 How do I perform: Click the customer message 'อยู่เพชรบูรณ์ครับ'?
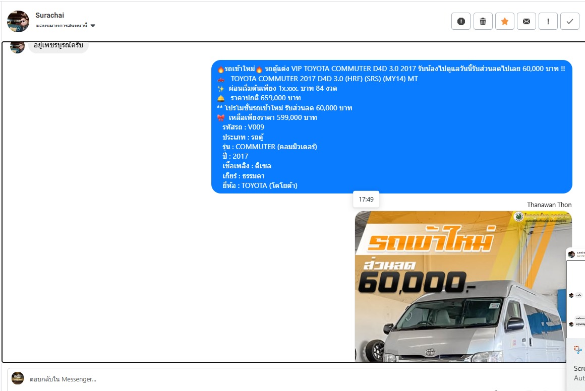58,45
